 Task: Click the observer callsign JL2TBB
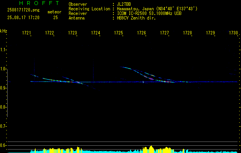click(124, 4)
